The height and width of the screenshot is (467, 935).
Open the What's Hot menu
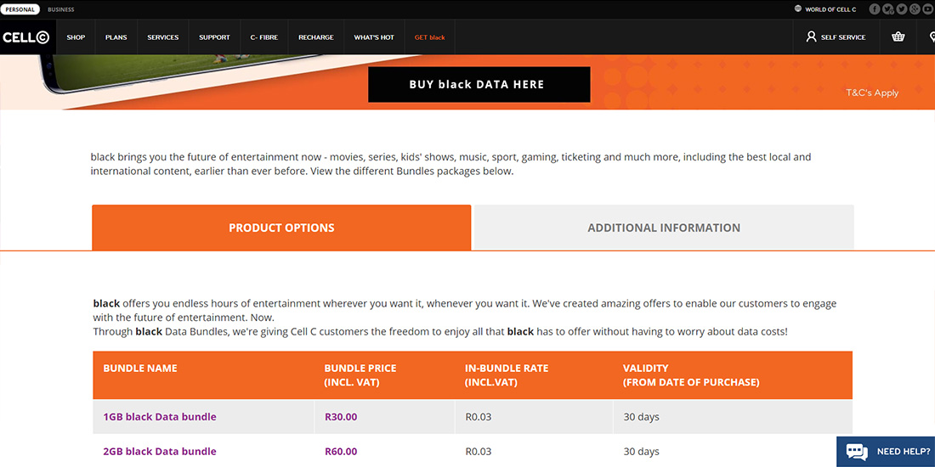tap(374, 37)
